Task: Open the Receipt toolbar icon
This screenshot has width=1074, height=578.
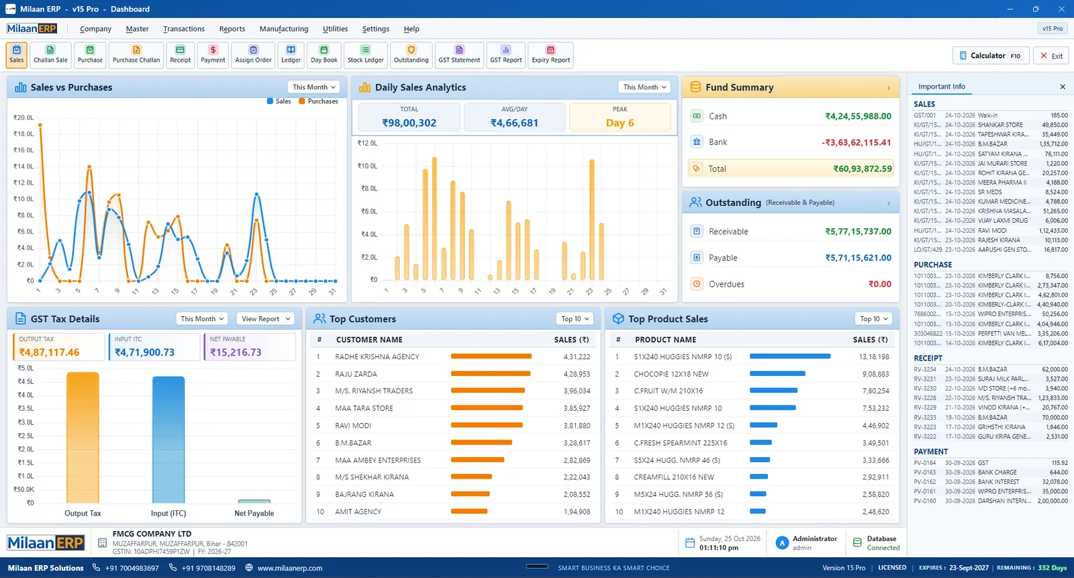Action: click(180, 55)
